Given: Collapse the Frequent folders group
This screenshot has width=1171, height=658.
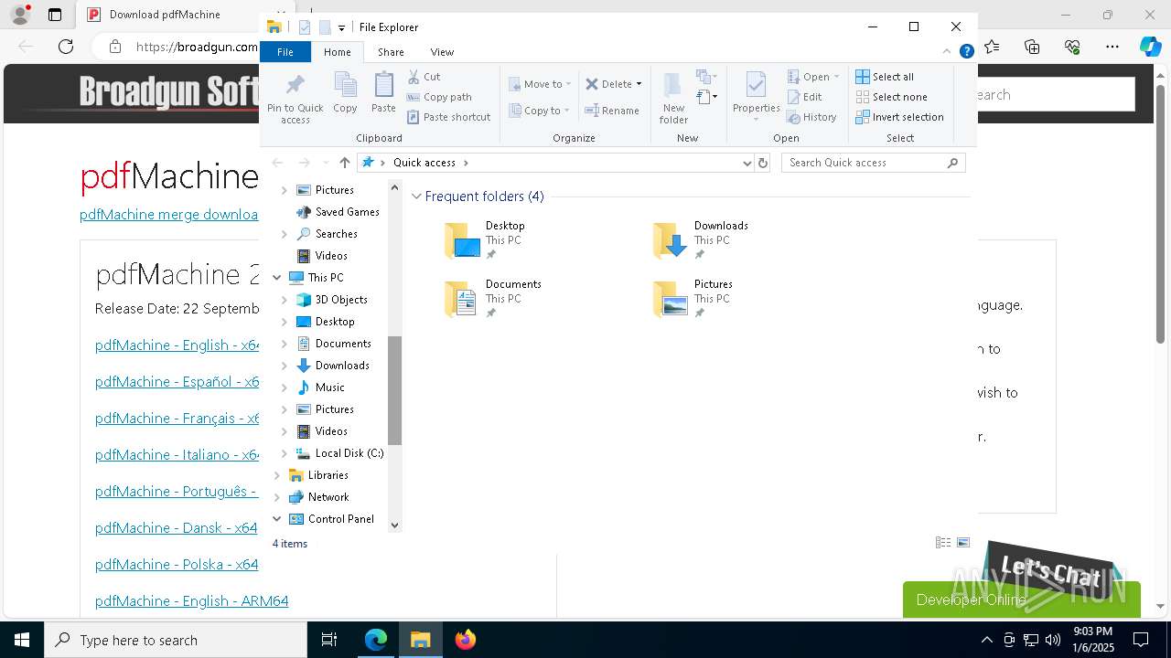Looking at the screenshot, I should click(416, 196).
